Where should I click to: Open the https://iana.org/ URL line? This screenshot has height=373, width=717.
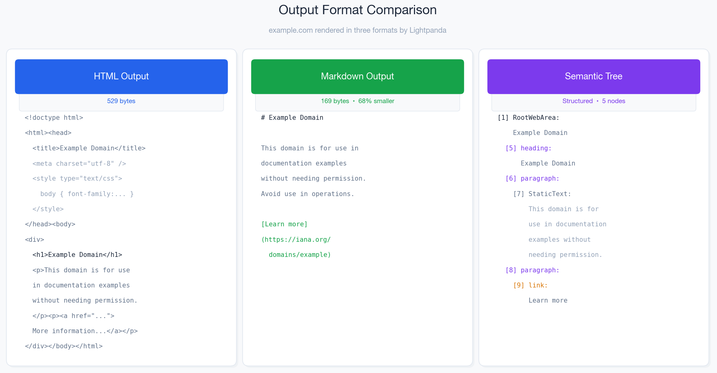click(x=296, y=240)
